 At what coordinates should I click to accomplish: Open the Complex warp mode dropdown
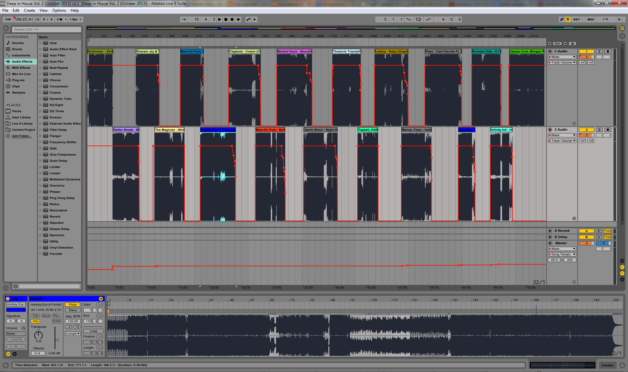pos(73,334)
